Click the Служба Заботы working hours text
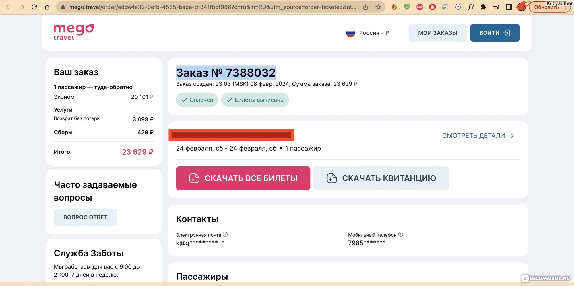The image size is (574, 286). click(x=97, y=271)
